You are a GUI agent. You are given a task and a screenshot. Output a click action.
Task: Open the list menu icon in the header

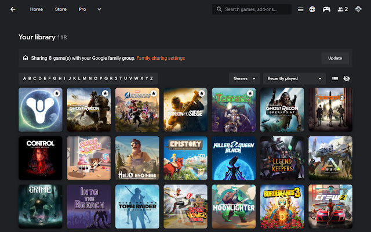pos(300,9)
